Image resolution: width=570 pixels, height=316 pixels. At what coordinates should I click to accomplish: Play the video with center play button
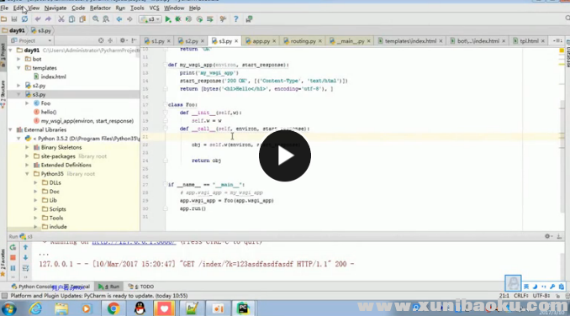coord(285,155)
